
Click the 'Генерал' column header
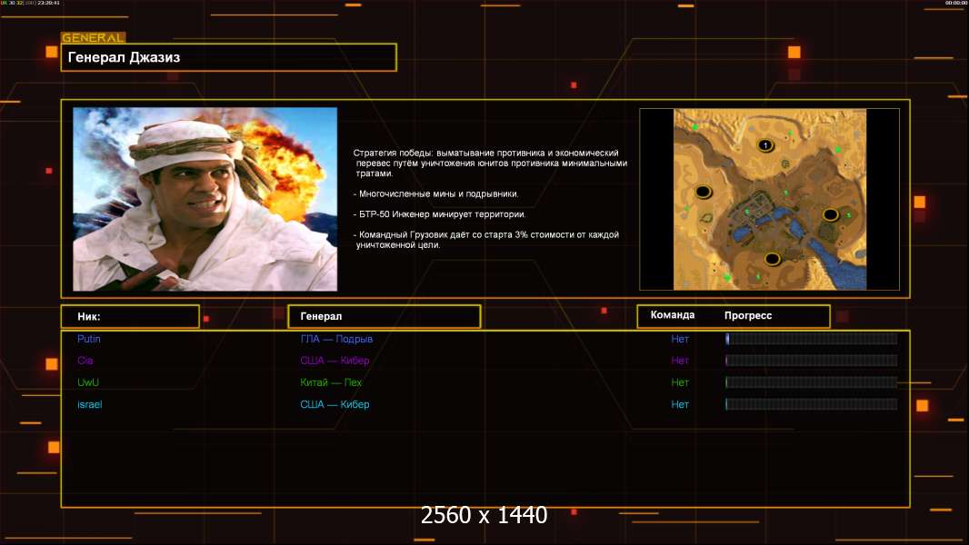pyautogui.click(x=384, y=317)
